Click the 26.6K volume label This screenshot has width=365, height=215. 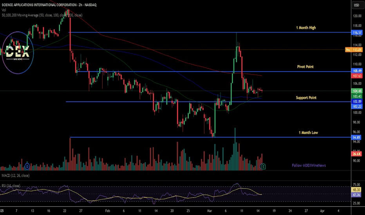[356, 154]
